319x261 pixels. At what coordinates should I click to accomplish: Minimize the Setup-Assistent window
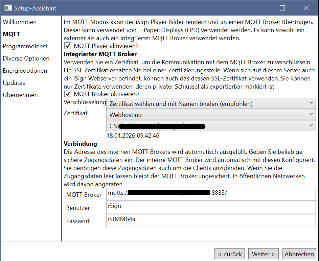click(x=259, y=8)
